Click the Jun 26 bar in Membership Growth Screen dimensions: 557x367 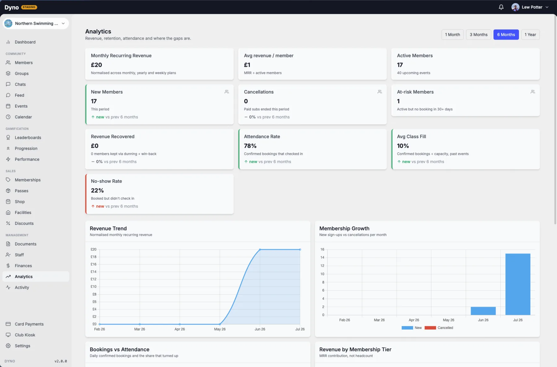point(483,311)
